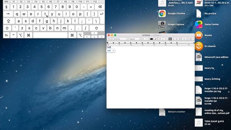Select the TERA BAAP AAYA audio file
This screenshot has width=231, height=130.
tap(199, 123)
